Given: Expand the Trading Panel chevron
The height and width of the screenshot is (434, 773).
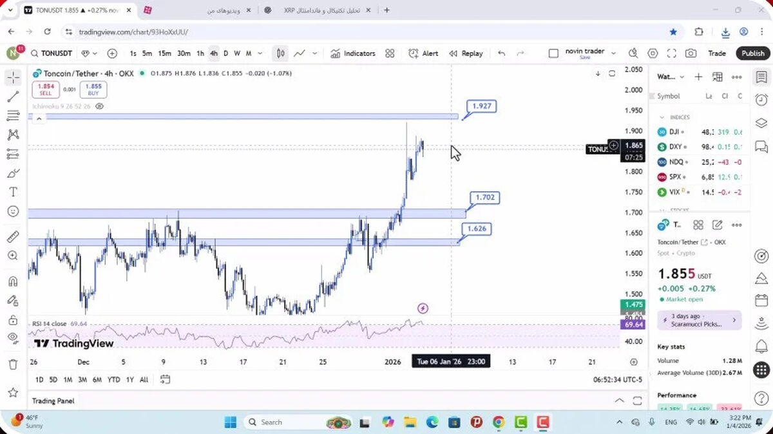Looking at the screenshot, I should pyautogui.click(x=619, y=401).
